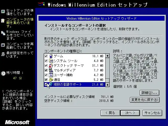The height and width of the screenshot is (126, 168).
Task: Toggle the マルチメディア checkbox
Action: [x=46, y=70]
